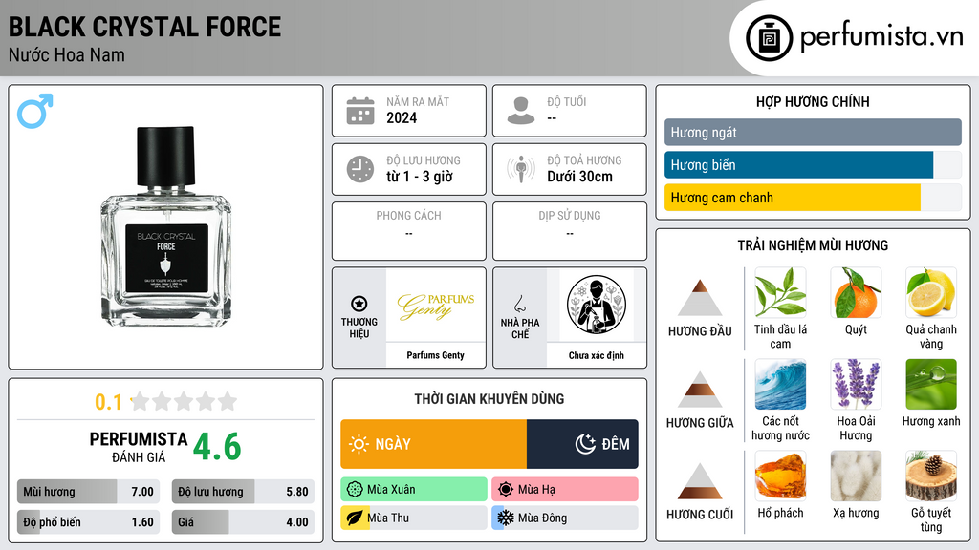Click the clock icon for Độ lưu hương
This screenshot has height=550, width=979.
click(360, 169)
